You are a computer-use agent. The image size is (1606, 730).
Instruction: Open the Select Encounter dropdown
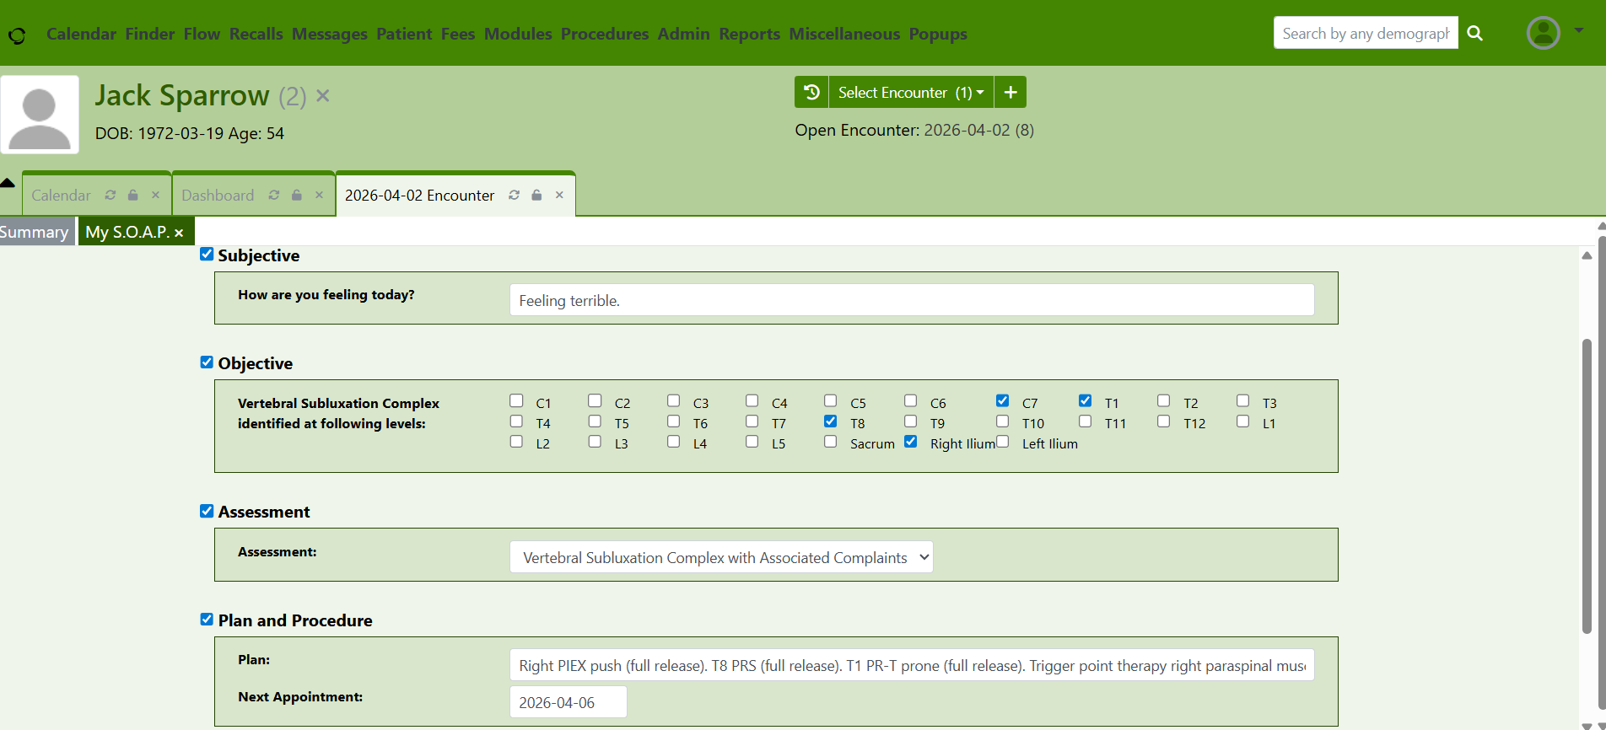pos(910,92)
